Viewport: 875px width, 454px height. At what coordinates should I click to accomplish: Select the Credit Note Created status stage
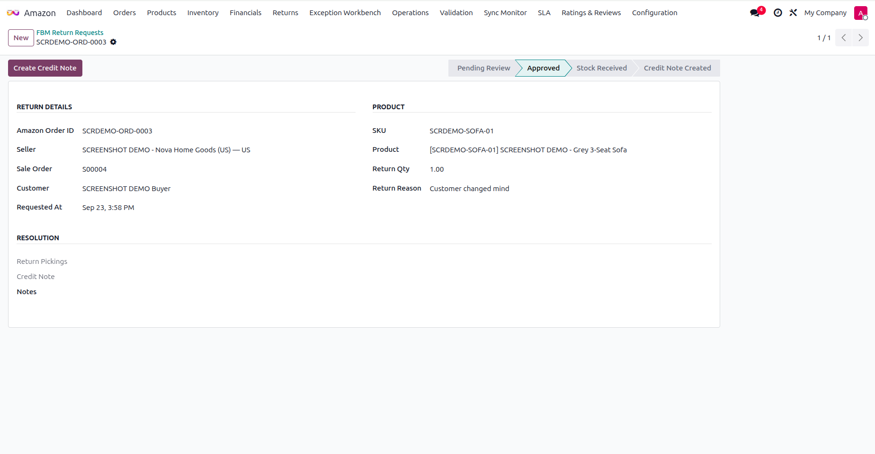click(677, 68)
